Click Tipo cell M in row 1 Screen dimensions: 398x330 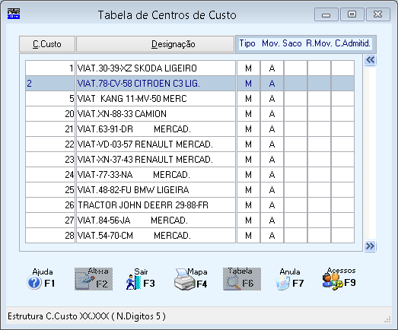click(x=249, y=68)
